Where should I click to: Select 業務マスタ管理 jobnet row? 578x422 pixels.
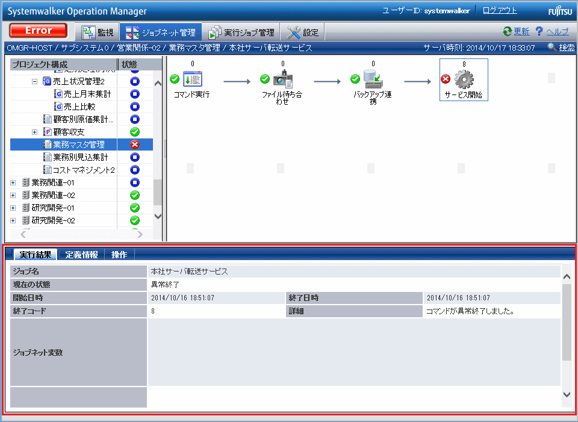[x=81, y=144]
